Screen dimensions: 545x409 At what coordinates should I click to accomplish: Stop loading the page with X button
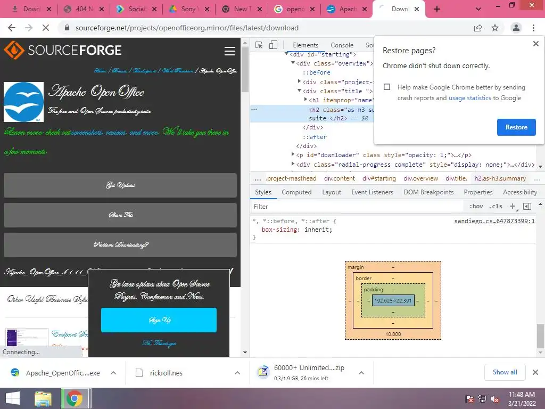tap(46, 28)
